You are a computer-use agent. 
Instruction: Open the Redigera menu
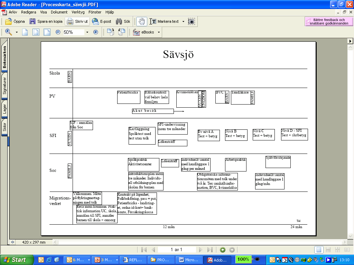click(x=28, y=12)
